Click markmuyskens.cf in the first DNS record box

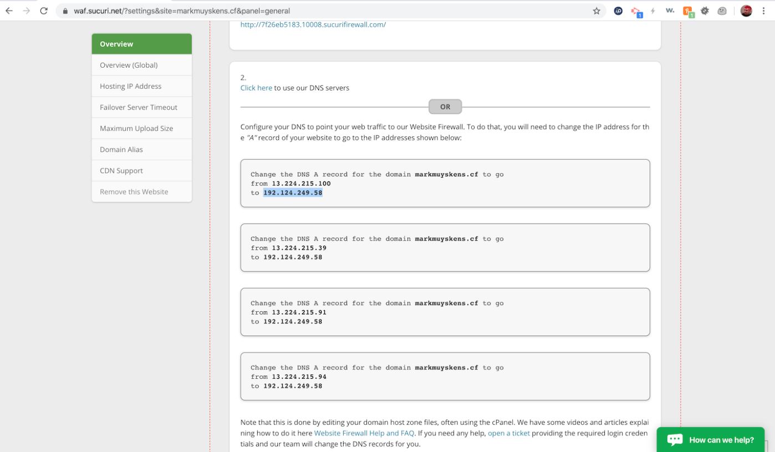click(446, 174)
